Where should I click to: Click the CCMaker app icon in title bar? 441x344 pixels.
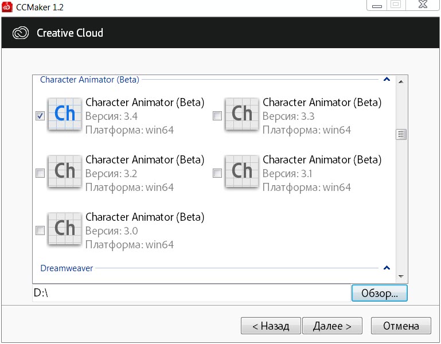point(7,7)
